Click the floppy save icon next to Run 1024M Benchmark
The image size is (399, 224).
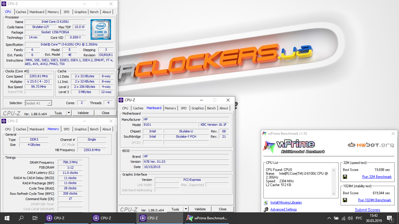point(345,200)
